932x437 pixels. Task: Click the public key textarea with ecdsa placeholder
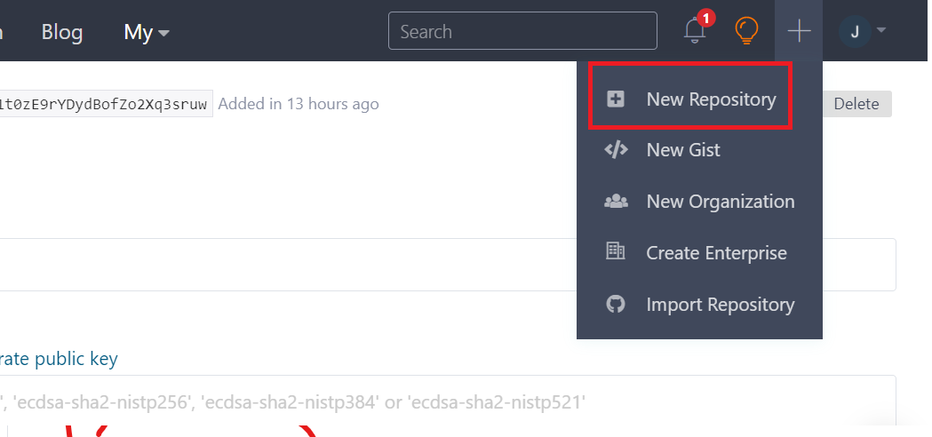[448, 400]
